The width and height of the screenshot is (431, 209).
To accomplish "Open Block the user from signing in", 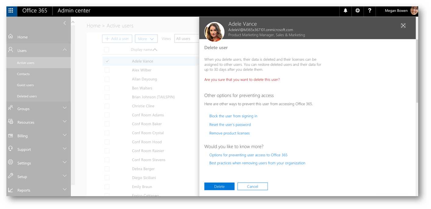I will click(233, 116).
